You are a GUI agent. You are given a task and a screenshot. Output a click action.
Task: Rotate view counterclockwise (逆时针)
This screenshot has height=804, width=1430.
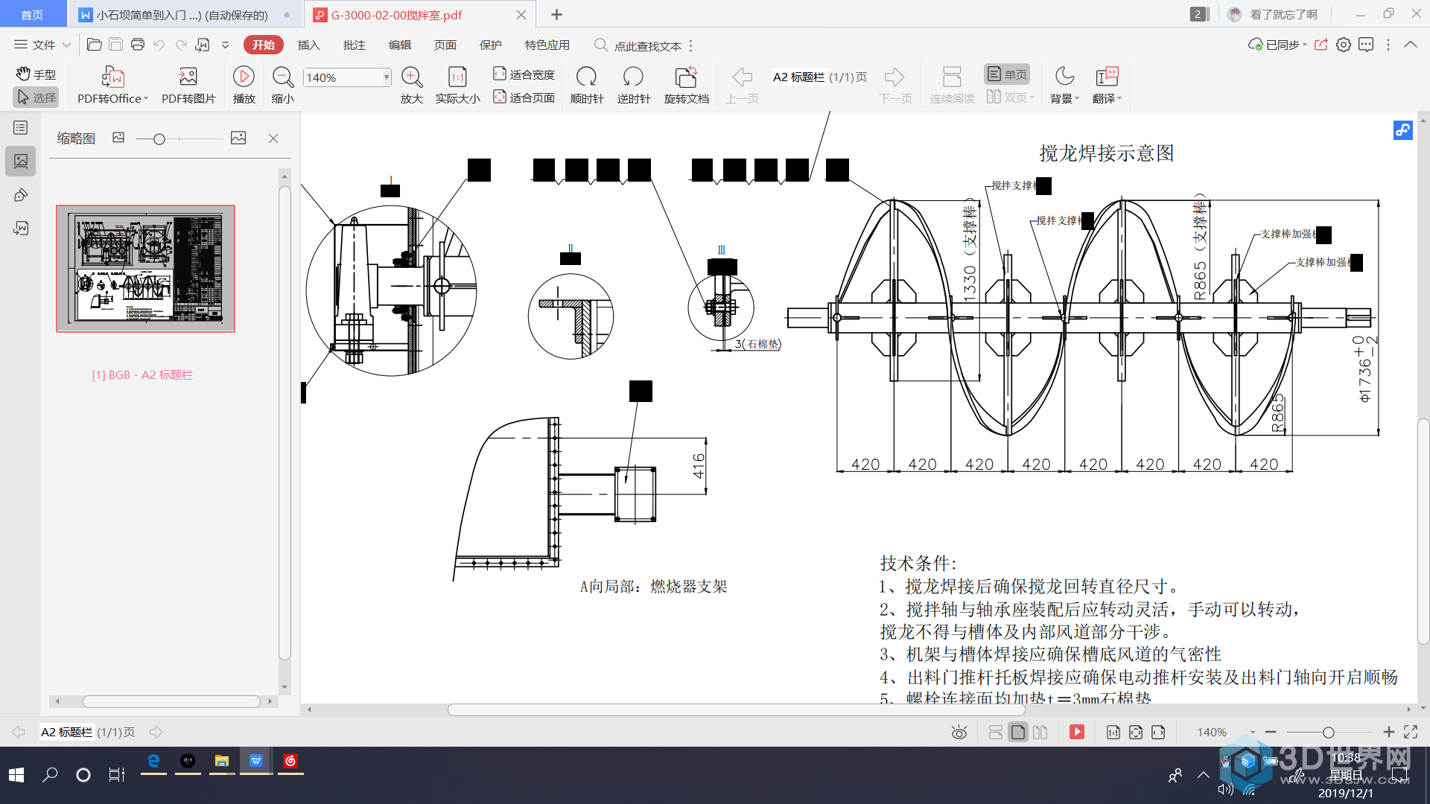tap(634, 86)
